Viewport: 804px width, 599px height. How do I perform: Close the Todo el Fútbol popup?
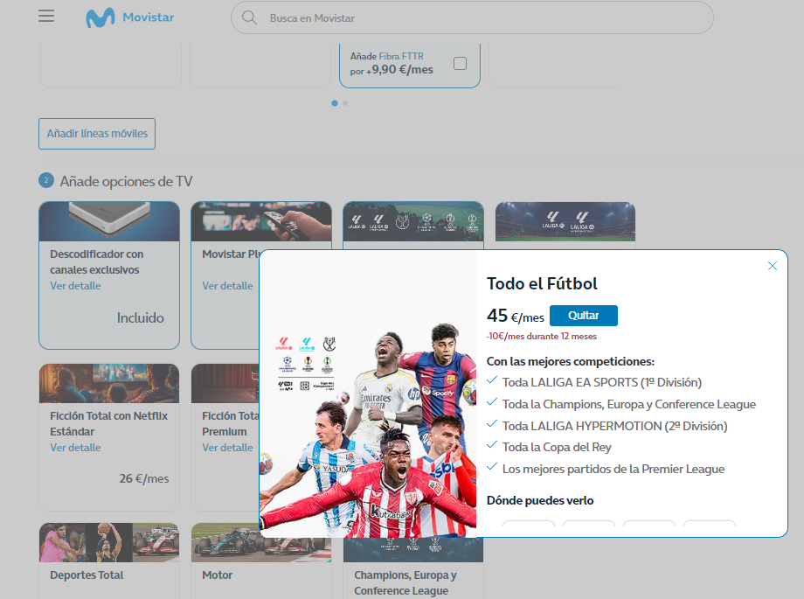point(772,266)
